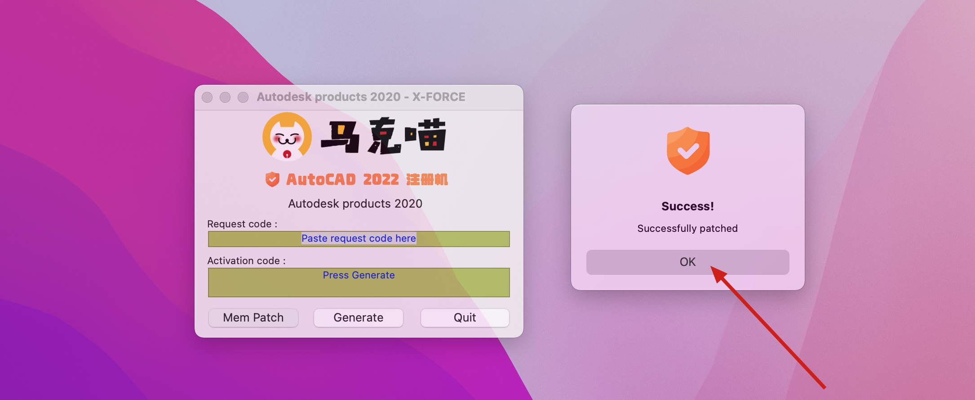Click the orange cat mascot logo
The image size is (975, 400).
[287, 137]
